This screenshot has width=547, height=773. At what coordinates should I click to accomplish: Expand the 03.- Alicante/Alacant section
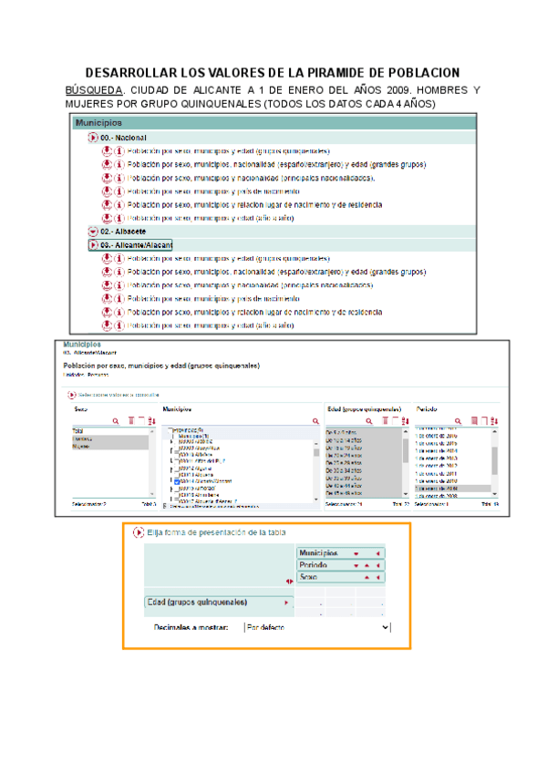tap(93, 244)
